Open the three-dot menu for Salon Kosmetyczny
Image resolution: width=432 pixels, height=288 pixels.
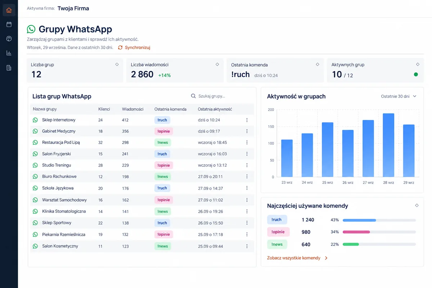click(x=247, y=246)
